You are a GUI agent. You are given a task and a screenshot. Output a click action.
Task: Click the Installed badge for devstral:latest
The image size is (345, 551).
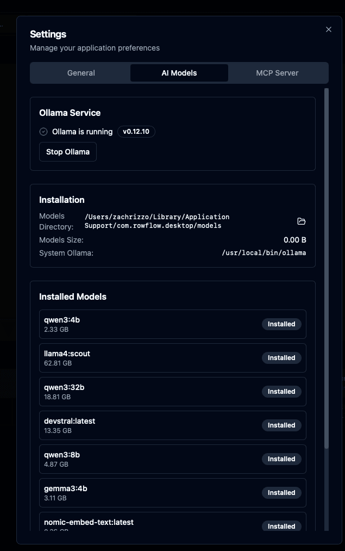pos(281,425)
